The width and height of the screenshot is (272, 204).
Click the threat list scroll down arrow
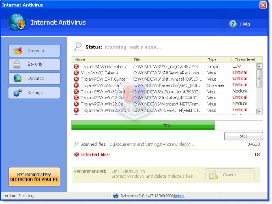259,111
